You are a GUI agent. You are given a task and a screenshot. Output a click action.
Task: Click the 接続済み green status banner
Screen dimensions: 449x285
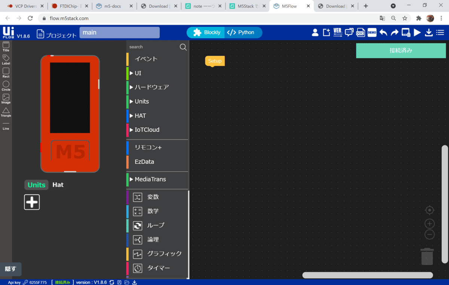(x=401, y=50)
